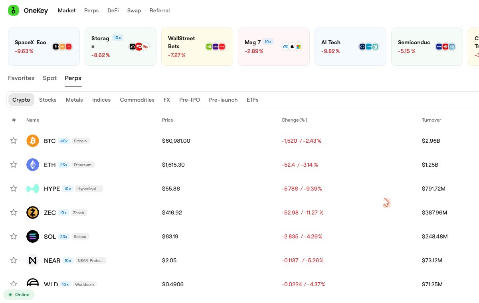Click the HYPE coin icon
The image size is (479, 303).
pyautogui.click(x=33, y=189)
